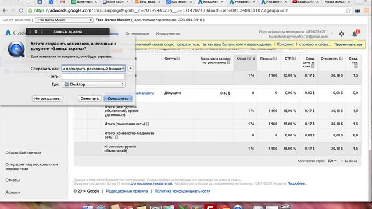This screenshot has height=209, width=372.
Task: Click the для некоторых показателей link
Action: (x=151, y=183)
